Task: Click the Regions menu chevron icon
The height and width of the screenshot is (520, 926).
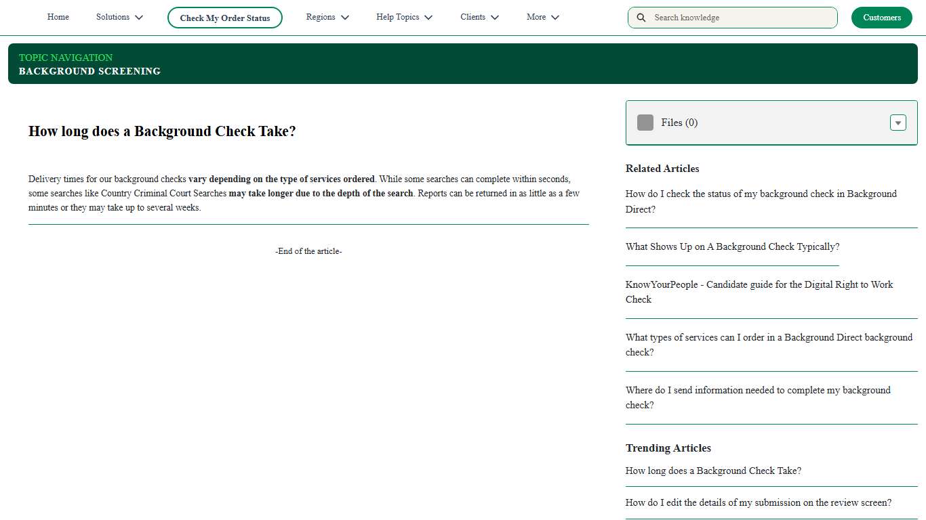Action: coord(346,17)
